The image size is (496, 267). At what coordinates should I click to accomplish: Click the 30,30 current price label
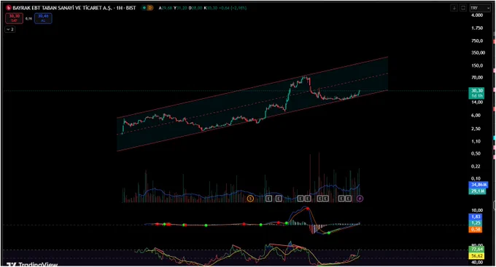click(x=476, y=93)
